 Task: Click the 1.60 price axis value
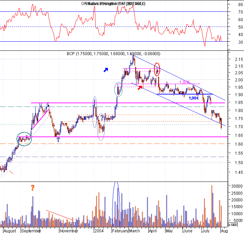[239, 144]
